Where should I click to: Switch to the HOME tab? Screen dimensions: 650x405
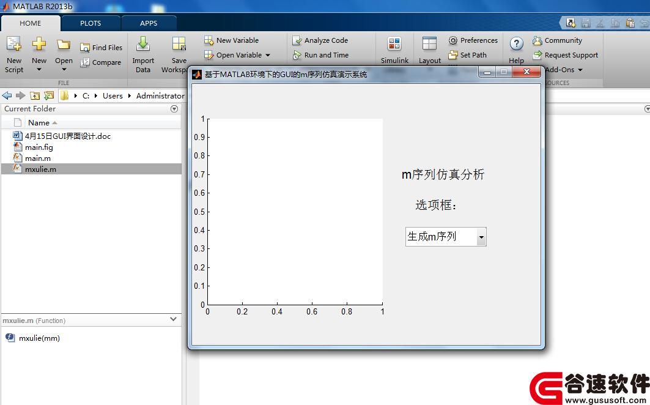pyautogui.click(x=30, y=23)
